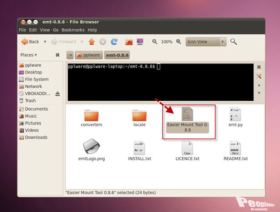The width and height of the screenshot is (280, 212).
Task: Open the Help menu
Action: (92, 30)
